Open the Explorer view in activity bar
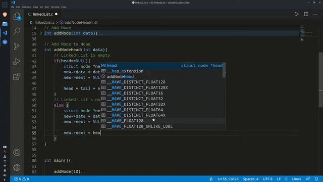Image resolution: width=323 pixels, height=182 pixels. (x=17, y=16)
